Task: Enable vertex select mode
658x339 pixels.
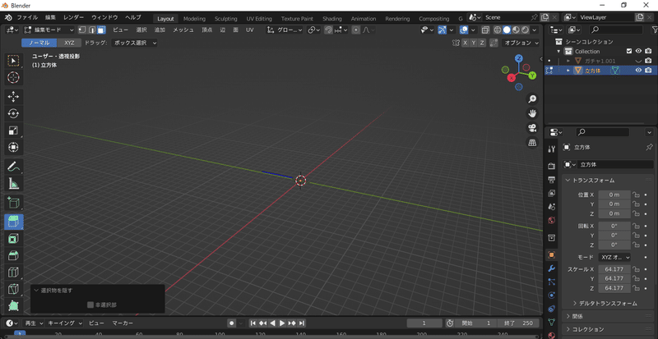Action: 83,30
